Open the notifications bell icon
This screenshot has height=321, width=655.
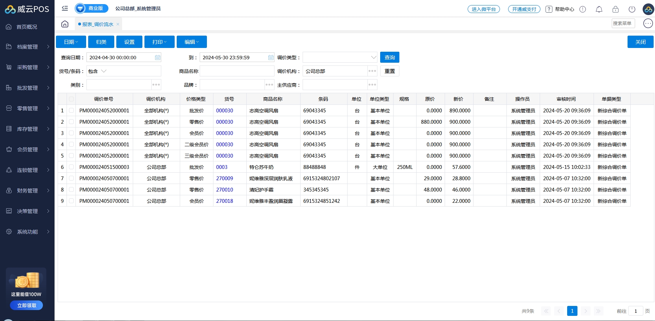(x=599, y=9)
